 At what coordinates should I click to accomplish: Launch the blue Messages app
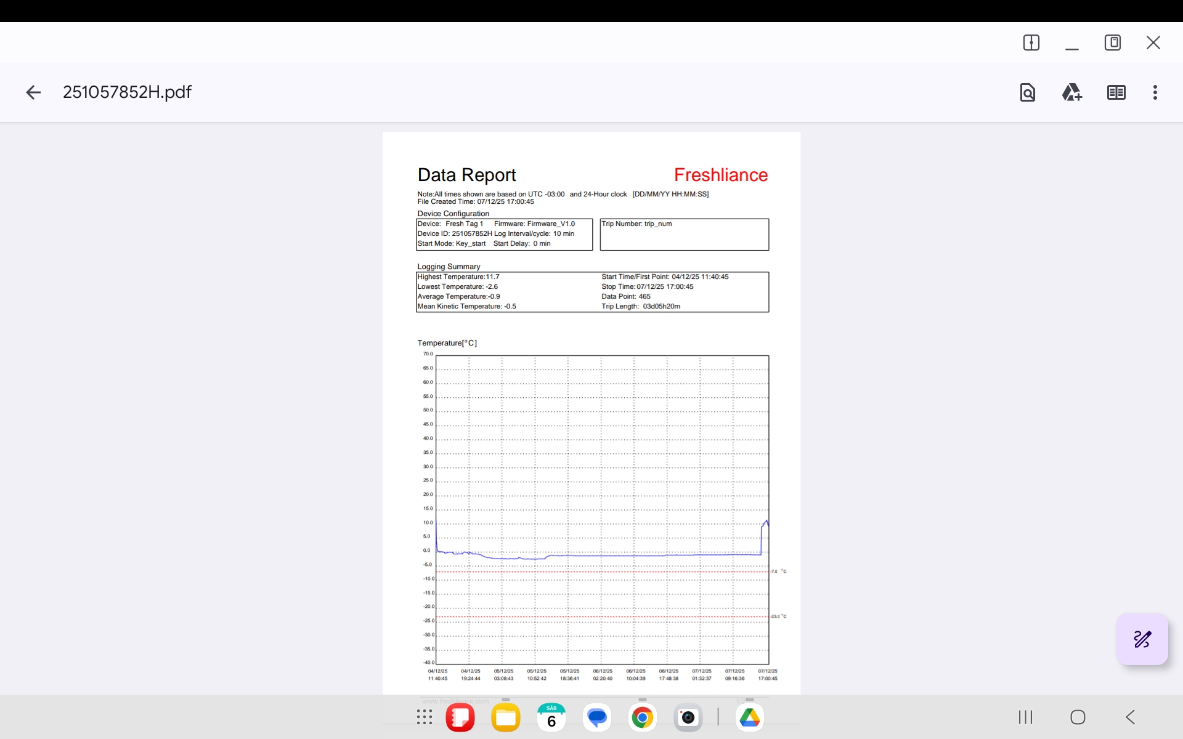pos(597,717)
